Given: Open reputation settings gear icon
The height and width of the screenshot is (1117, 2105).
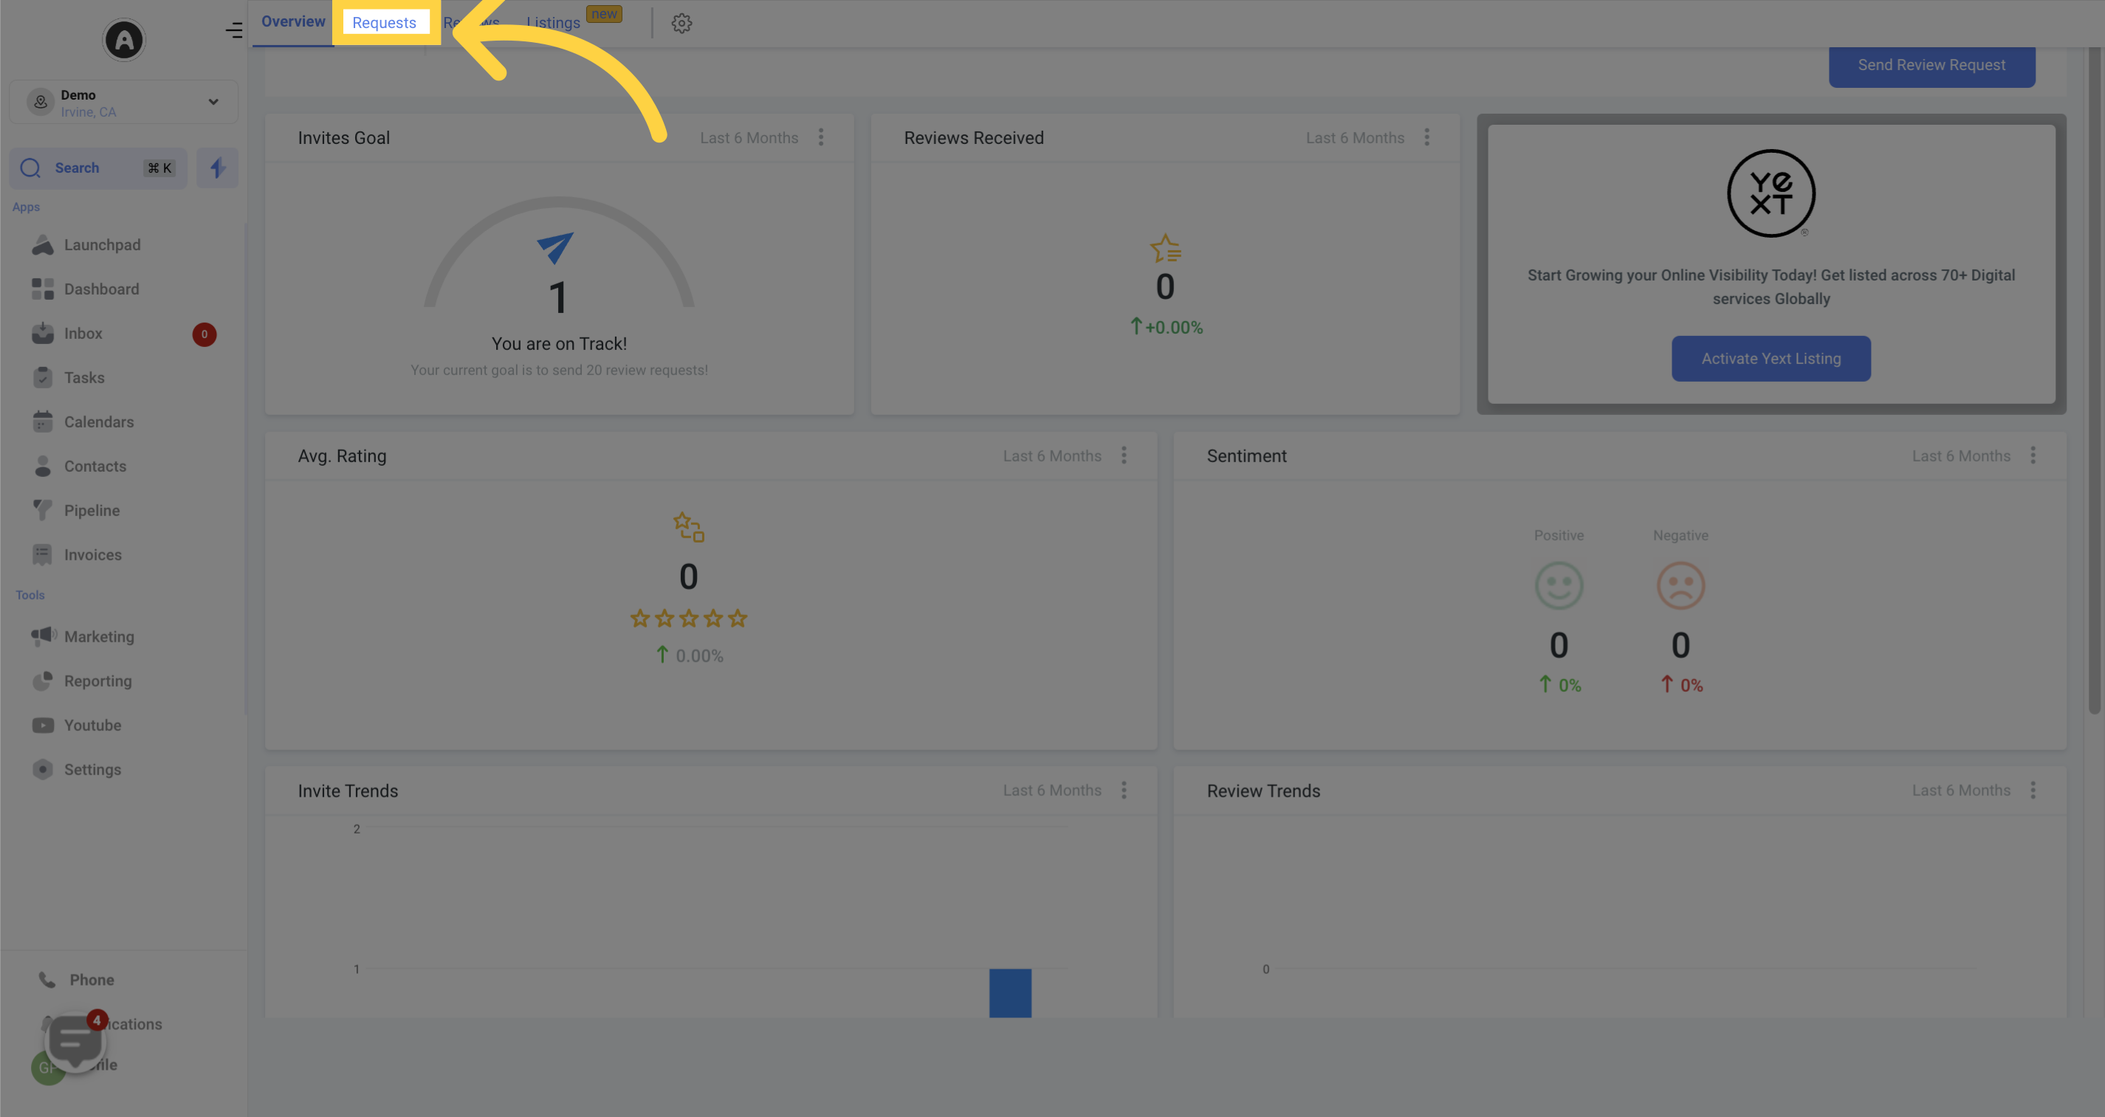Looking at the screenshot, I should (x=681, y=23).
